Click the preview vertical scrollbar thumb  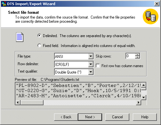click(144, 89)
